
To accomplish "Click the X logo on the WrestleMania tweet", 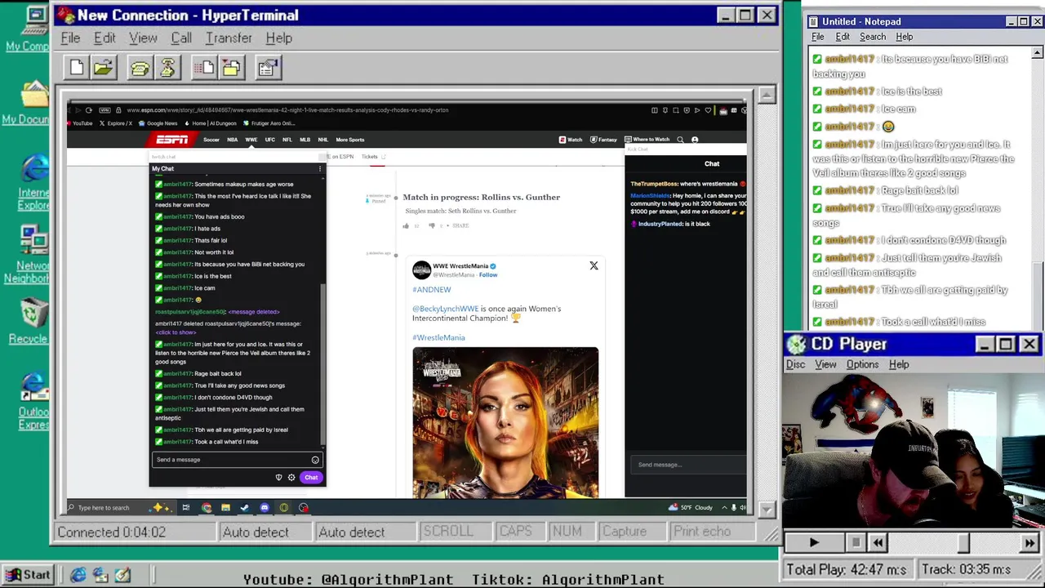I will point(594,265).
